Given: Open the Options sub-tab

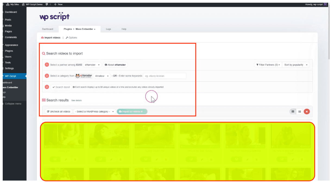Looking at the screenshot, I should [71, 38].
